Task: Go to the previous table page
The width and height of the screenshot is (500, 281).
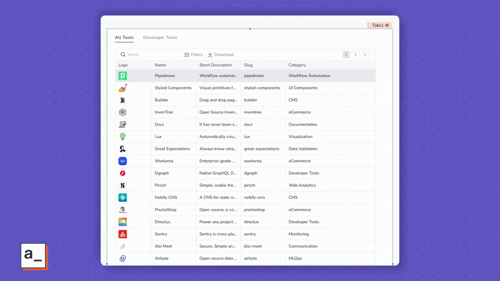Action: pos(346,54)
